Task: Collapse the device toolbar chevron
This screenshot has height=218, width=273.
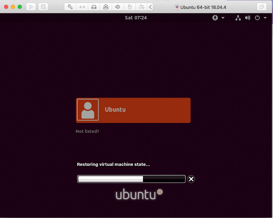Action: 150,7
